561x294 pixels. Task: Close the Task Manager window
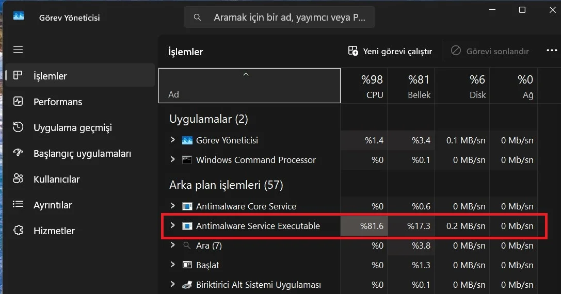(x=552, y=10)
